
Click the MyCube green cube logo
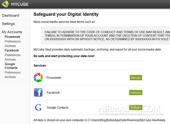(x=5, y=4)
